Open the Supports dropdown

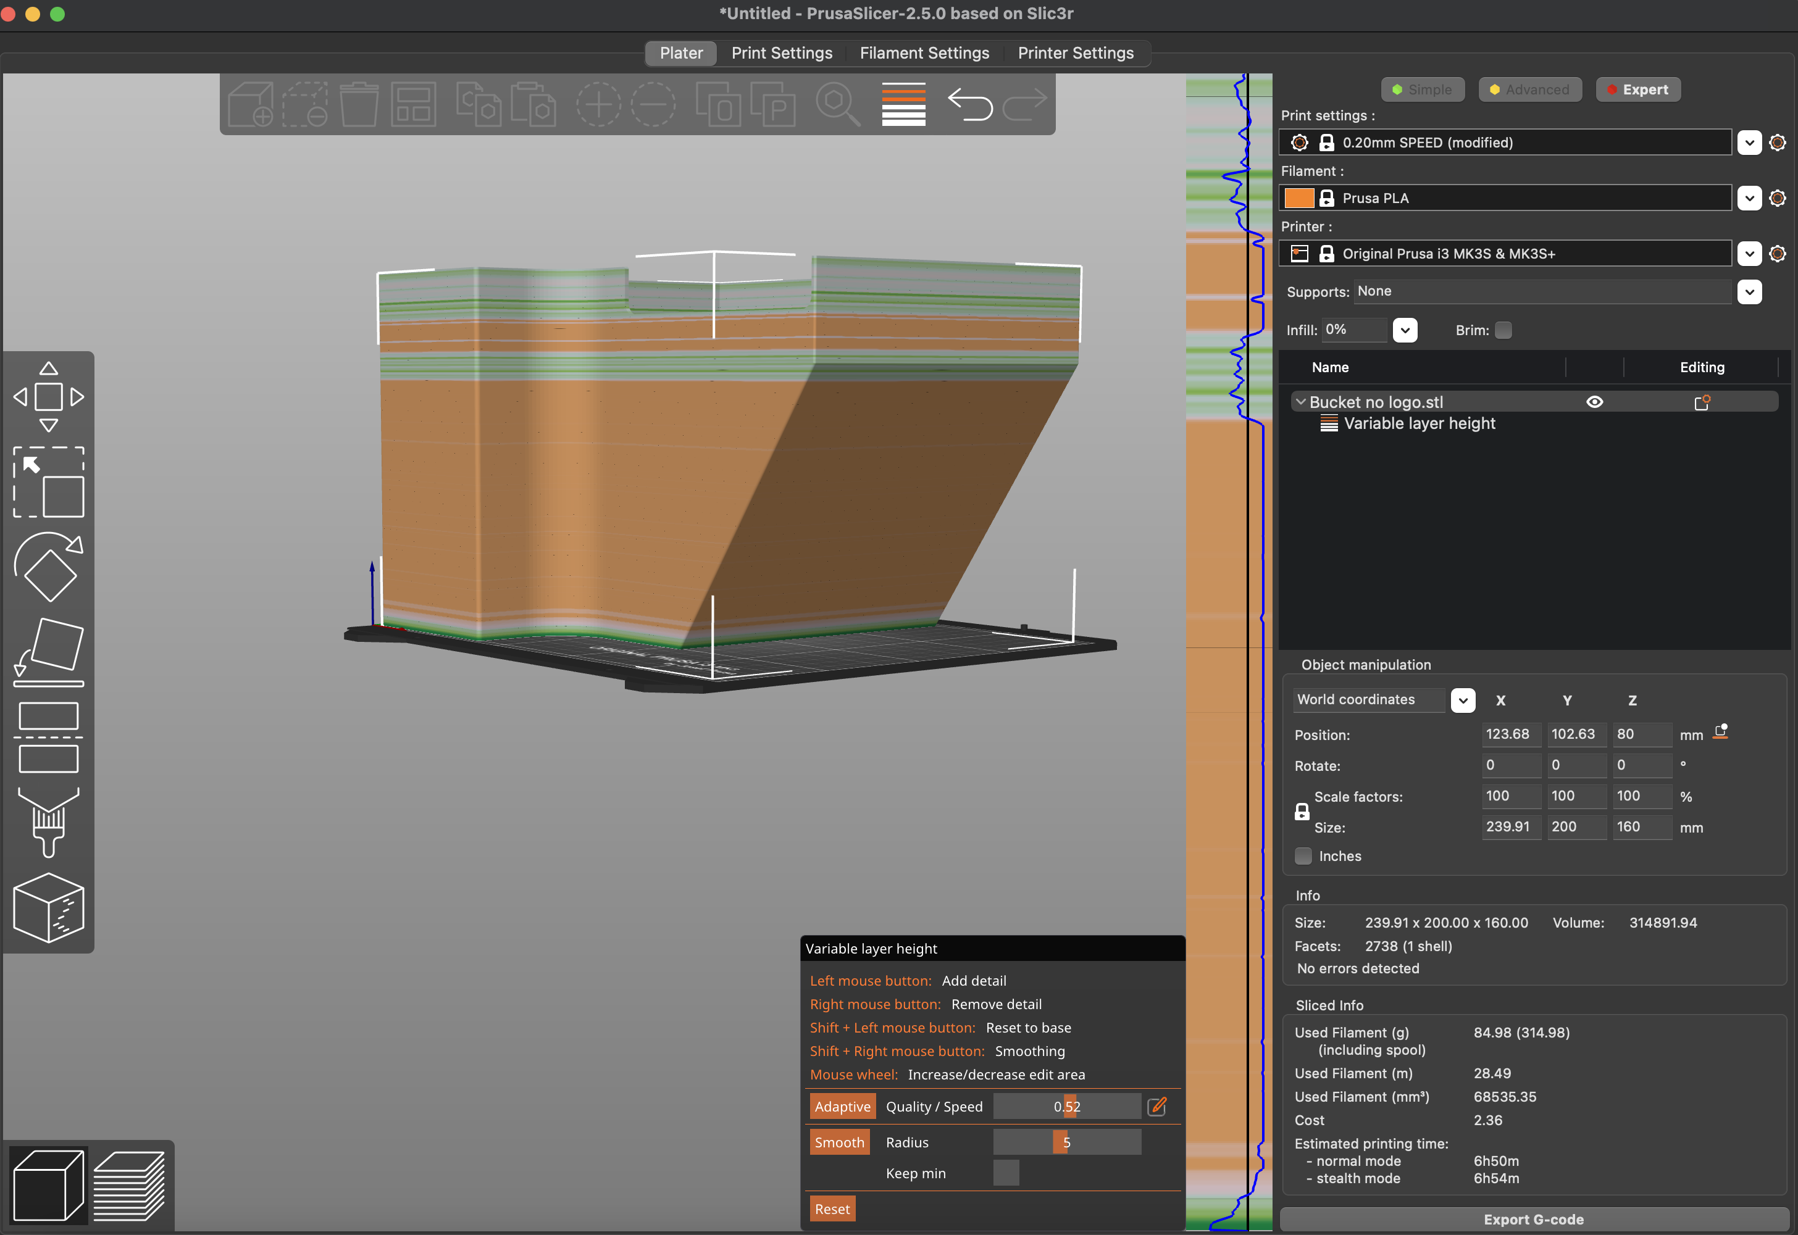1749,292
